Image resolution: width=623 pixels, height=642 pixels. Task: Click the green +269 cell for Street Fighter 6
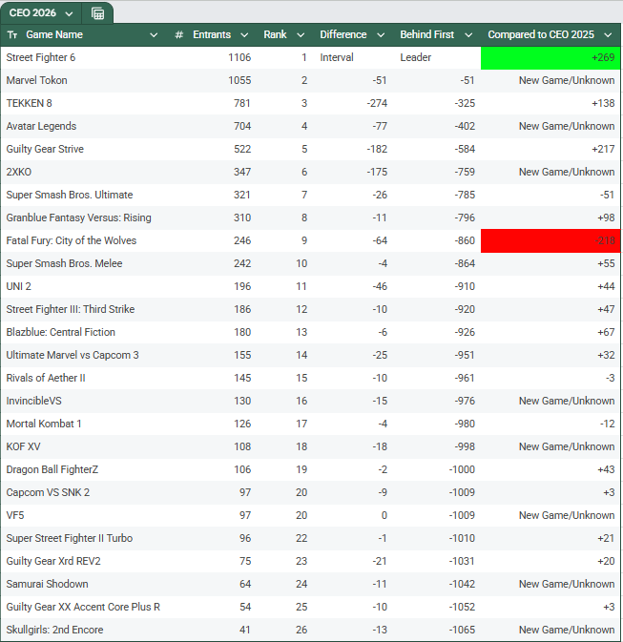point(550,58)
